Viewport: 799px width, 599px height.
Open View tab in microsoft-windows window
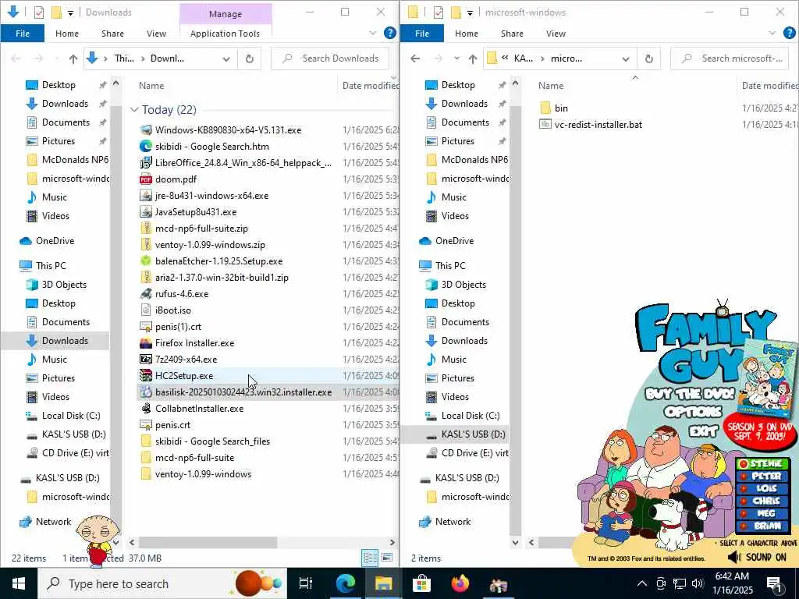[x=556, y=33]
